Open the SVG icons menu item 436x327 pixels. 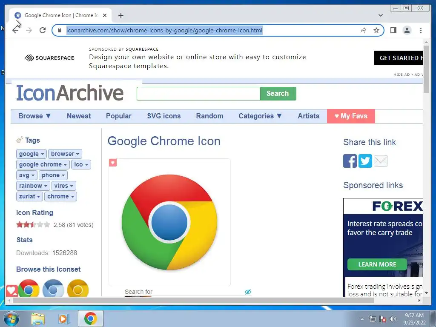164,116
